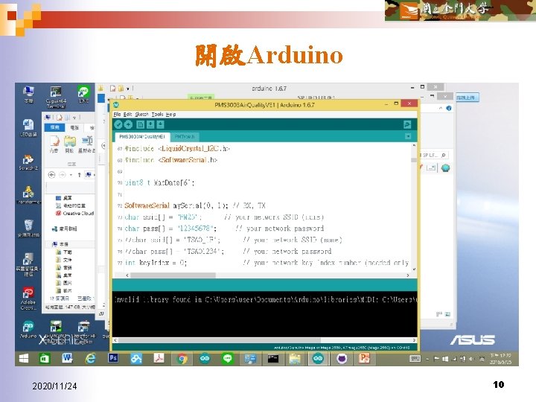This screenshot has width=536, height=402.
Task: Open the Serial Monitor icon in Arduino
Action: coord(407,125)
